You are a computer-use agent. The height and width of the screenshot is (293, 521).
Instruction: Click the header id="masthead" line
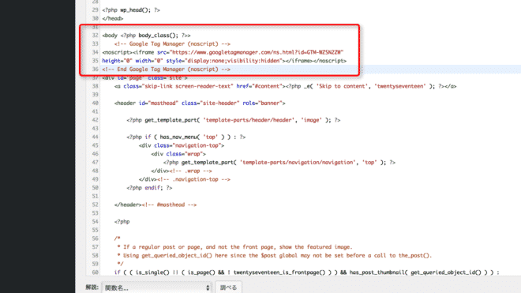(x=200, y=103)
